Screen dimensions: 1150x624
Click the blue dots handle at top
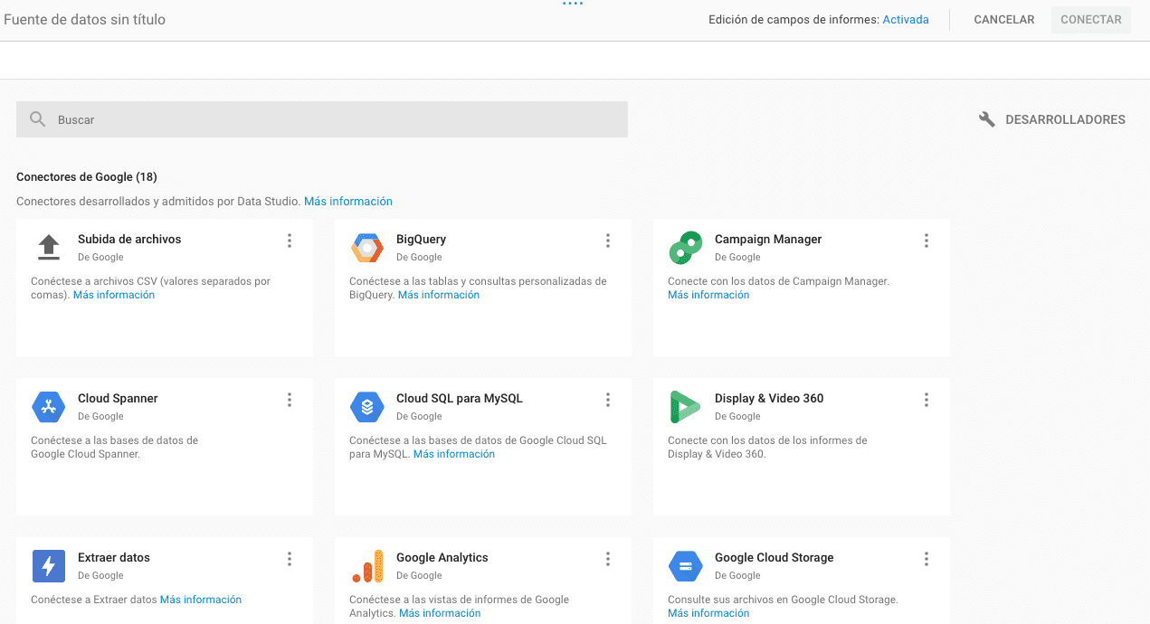tap(573, 4)
